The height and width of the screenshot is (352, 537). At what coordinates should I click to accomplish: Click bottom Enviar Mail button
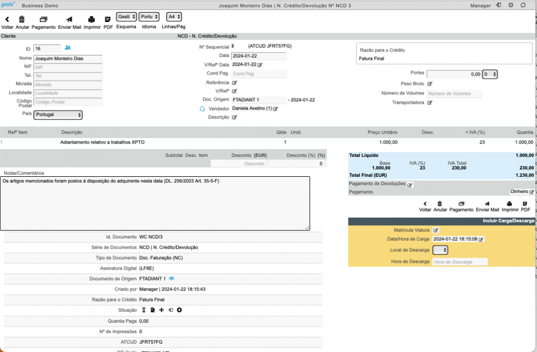click(x=487, y=207)
